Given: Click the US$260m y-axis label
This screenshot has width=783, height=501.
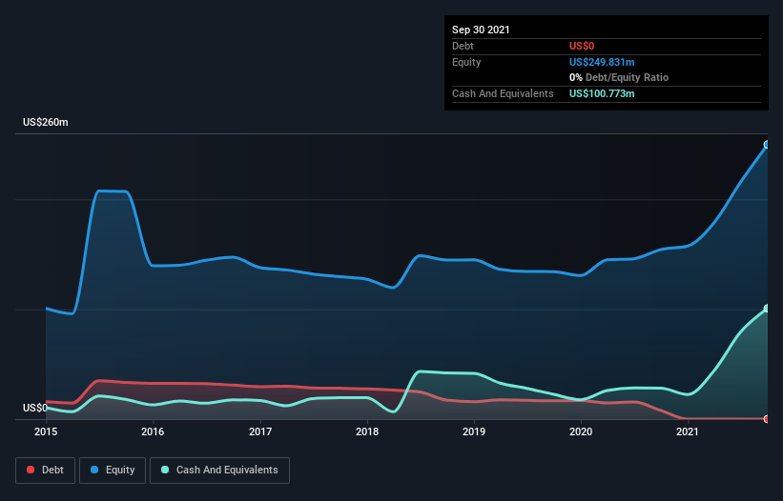Looking at the screenshot, I should (x=46, y=122).
